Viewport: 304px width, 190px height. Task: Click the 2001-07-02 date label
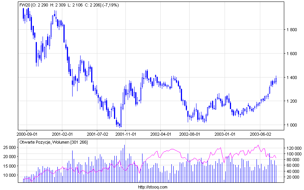click(97, 134)
